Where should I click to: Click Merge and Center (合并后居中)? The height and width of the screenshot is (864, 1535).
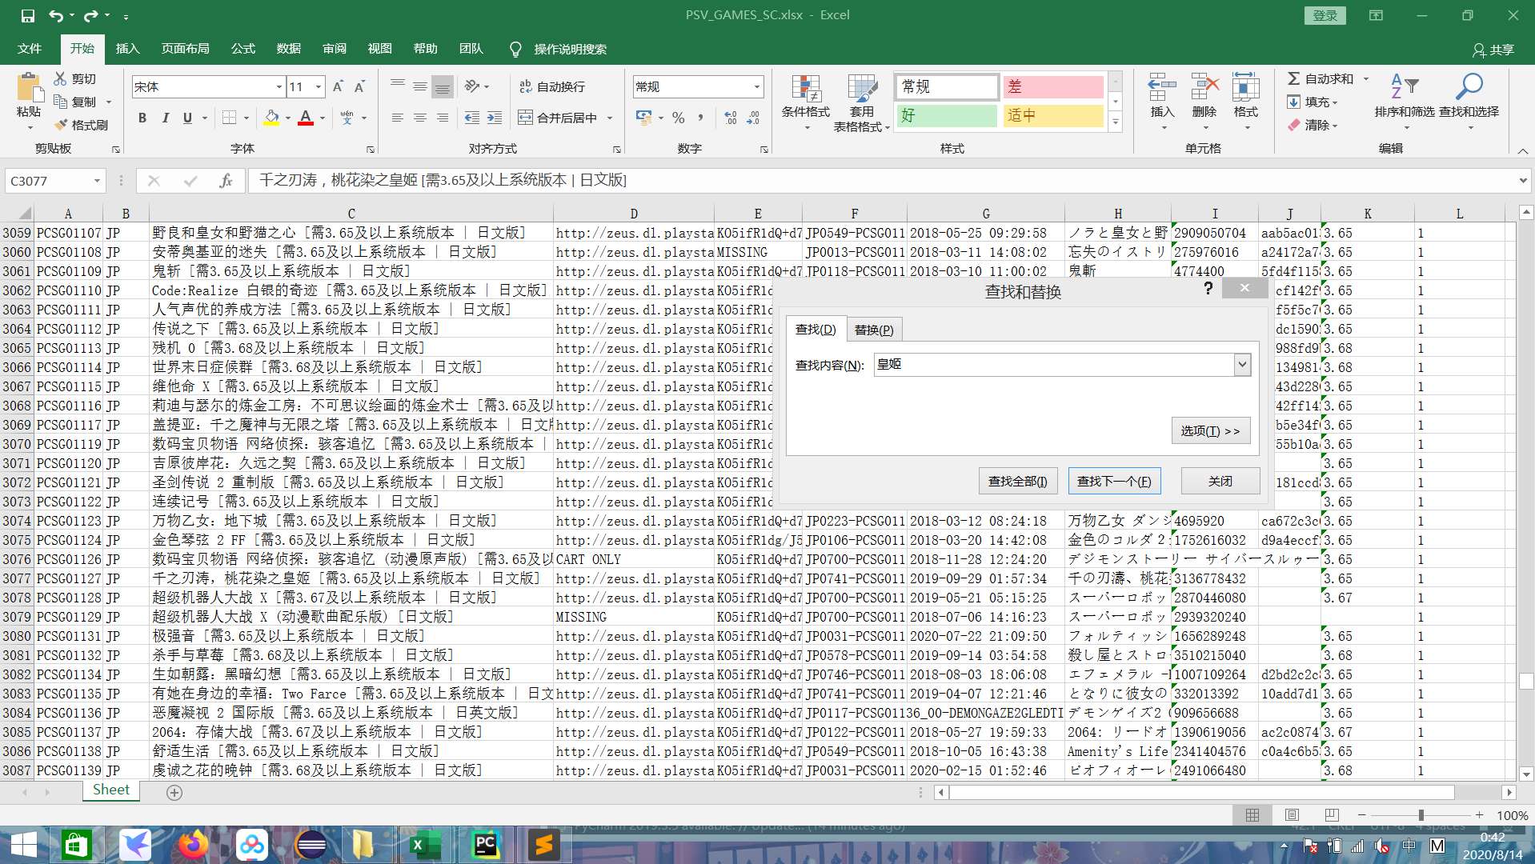pyautogui.click(x=558, y=118)
